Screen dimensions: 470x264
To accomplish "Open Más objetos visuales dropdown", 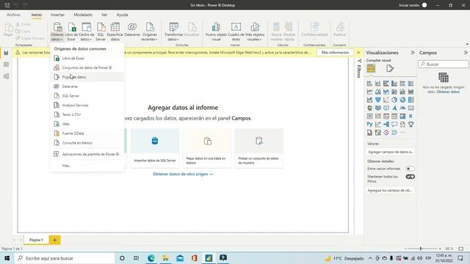I will tap(255, 32).
